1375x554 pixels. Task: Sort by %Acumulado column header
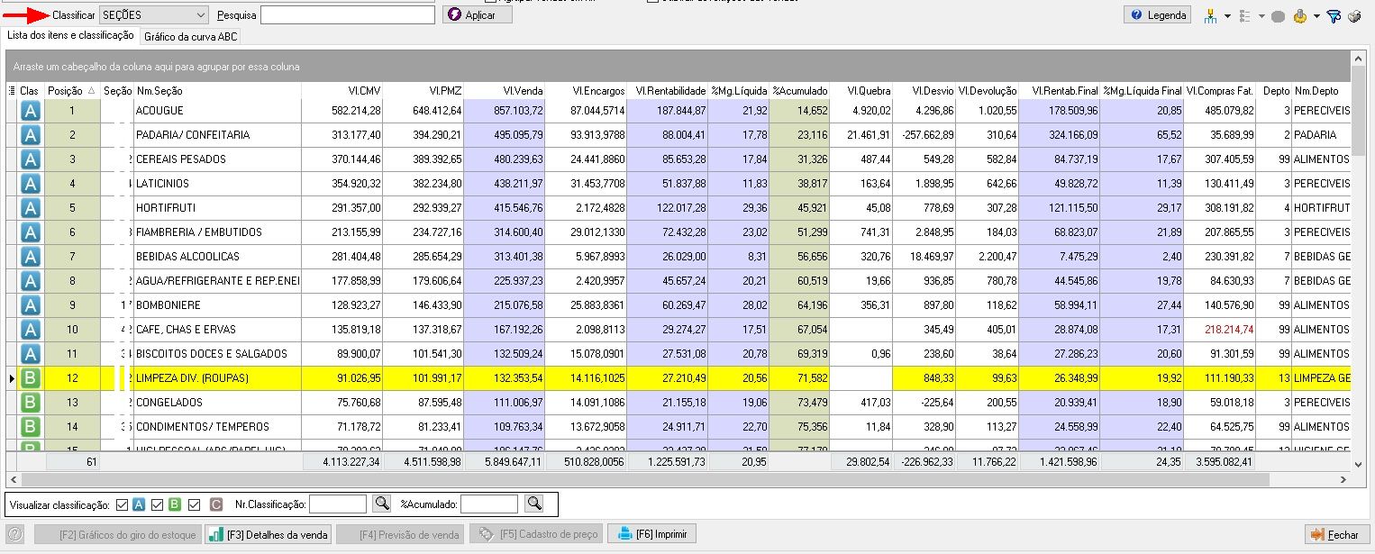[x=799, y=91]
